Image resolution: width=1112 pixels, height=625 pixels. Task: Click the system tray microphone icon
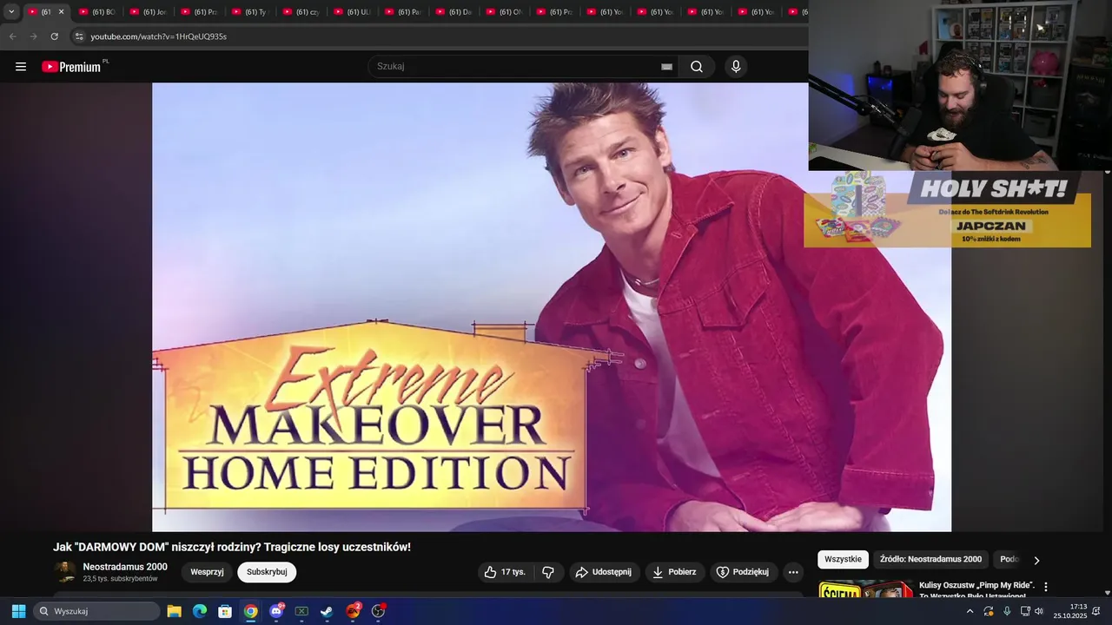(1007, 611)
